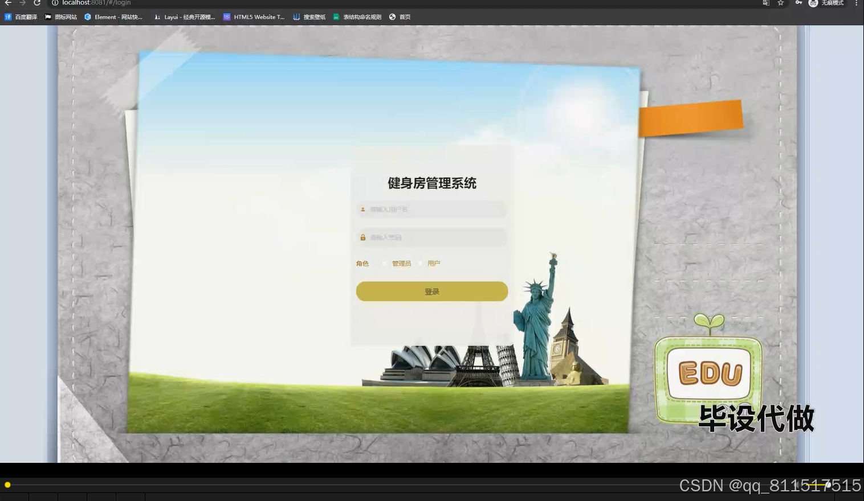Click the lock icon in password field
The height and width of the screenshot is (501, 864).
[x=363, y=237]
